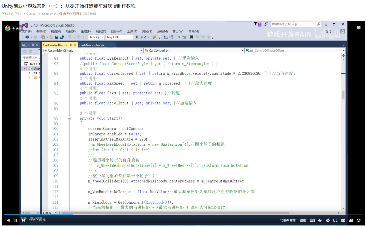The image size is (367, 227).
Task: Click the 1080P 高清 quality button
Action: pyautogui.click(x=288, y=220)
